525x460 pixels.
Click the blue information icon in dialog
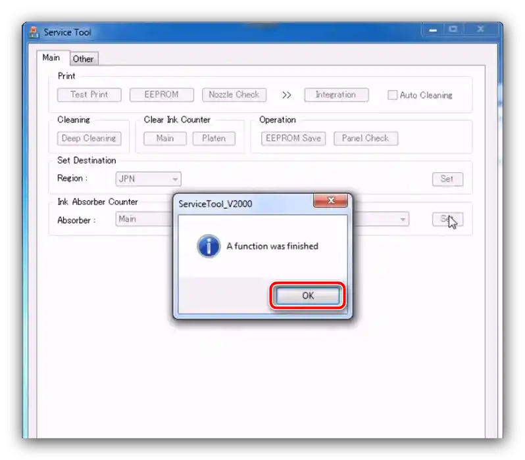click(x=209, y=246)
